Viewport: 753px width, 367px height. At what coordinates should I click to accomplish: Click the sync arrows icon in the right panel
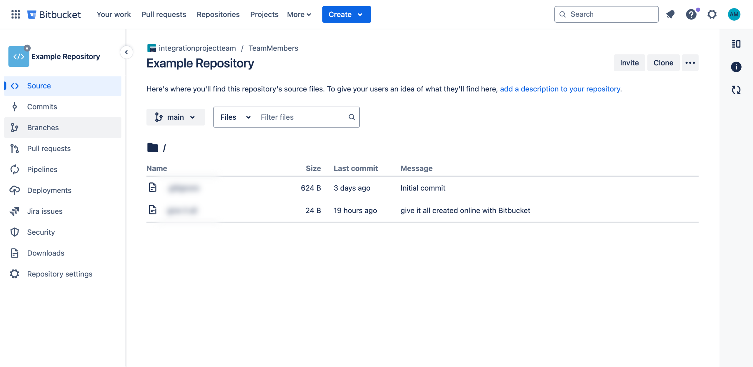[736, 90]
